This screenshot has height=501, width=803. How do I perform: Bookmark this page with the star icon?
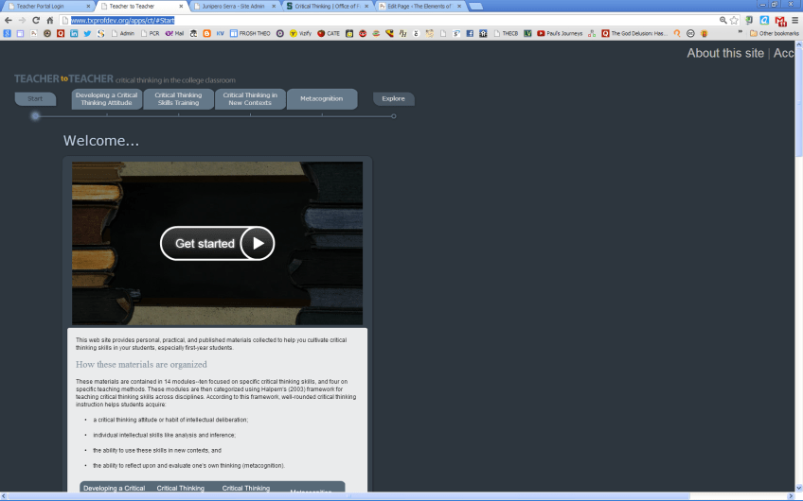click(734, 20)
